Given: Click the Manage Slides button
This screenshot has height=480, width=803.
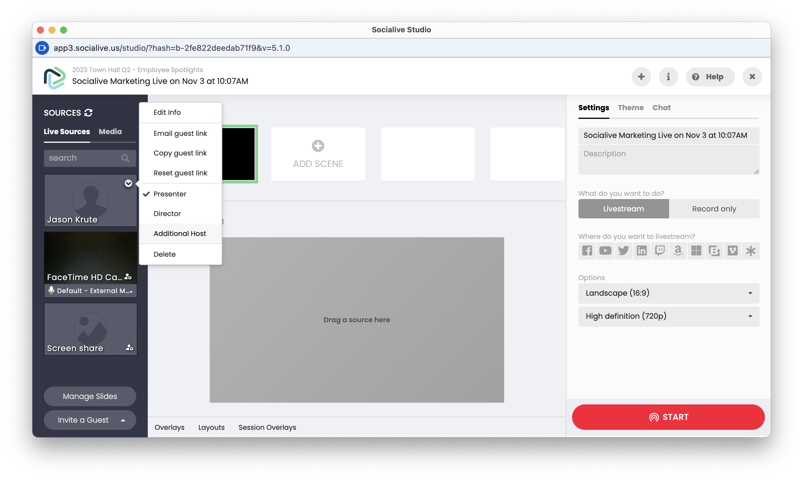Looking at the screenshot, I should click(x=90, y=396).
